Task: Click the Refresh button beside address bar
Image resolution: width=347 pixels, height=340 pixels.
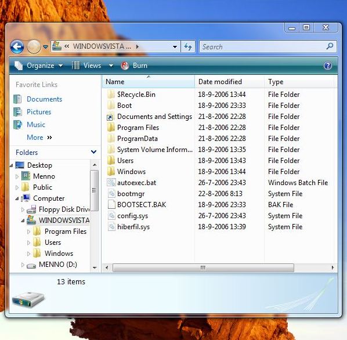Action: 188,46
